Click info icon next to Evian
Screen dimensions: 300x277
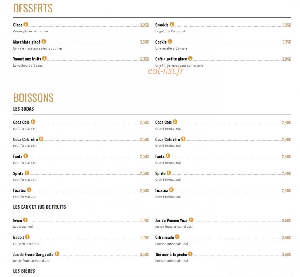[x=25, y=220]
